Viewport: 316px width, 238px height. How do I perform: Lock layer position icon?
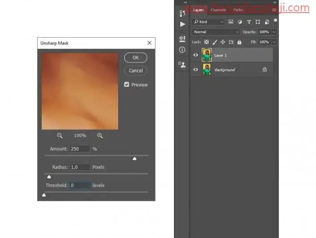223,42
